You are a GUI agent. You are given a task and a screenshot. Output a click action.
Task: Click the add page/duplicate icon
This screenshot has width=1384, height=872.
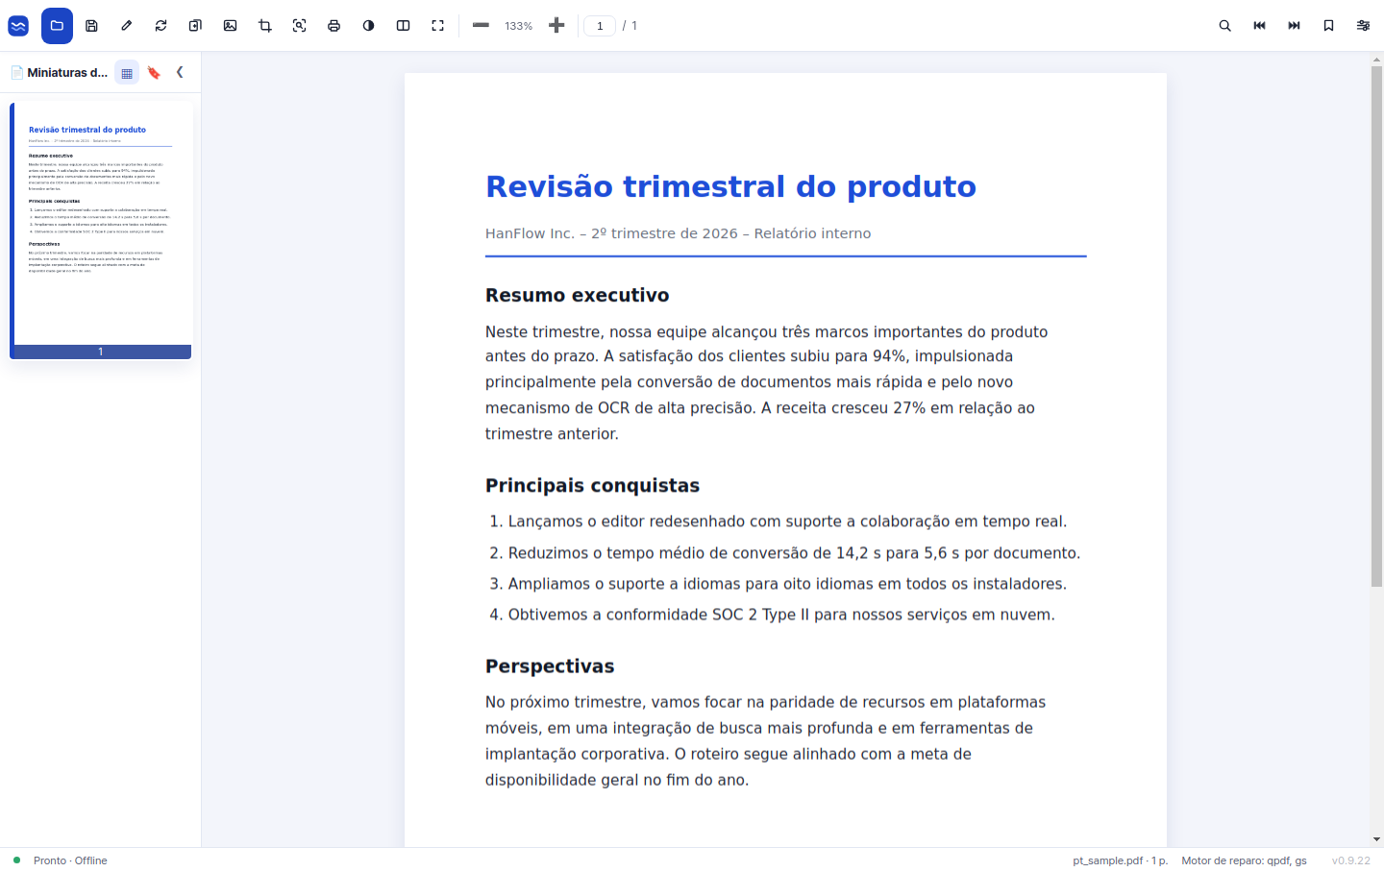point(195,26)
